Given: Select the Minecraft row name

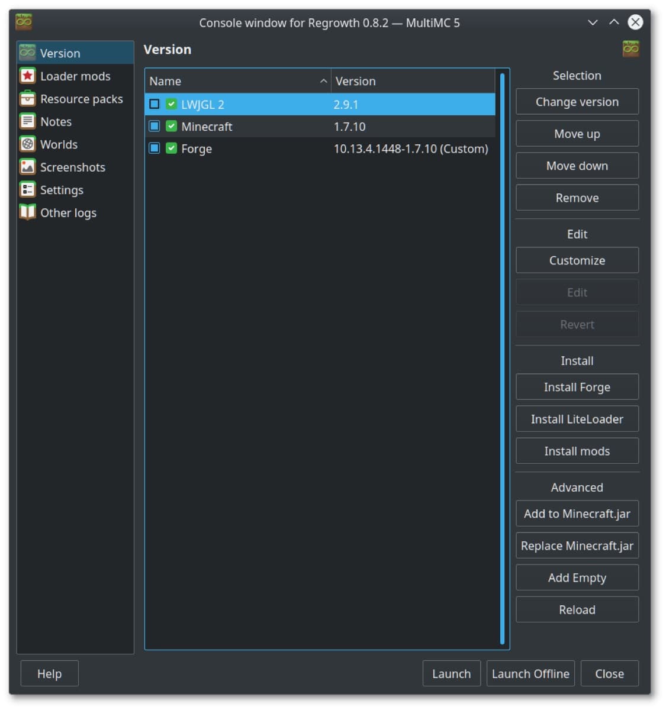Looking at the screenshot, I should click(x=207, y=126).
